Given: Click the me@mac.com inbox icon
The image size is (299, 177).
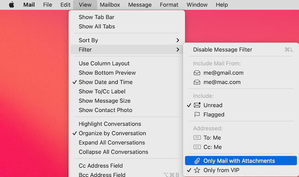Looking at the screenshot, I should point(197,82).
